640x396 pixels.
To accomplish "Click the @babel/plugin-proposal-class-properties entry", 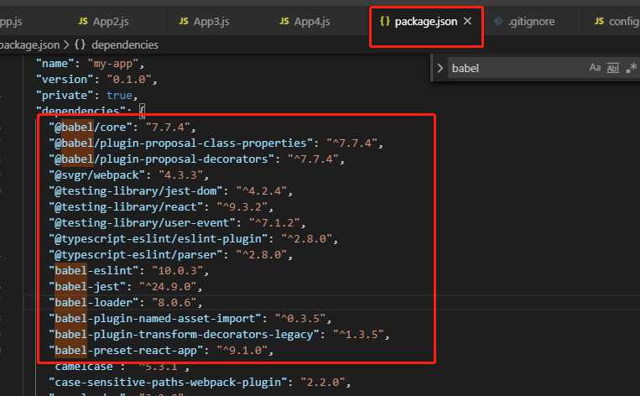I will tap(216, 143).
